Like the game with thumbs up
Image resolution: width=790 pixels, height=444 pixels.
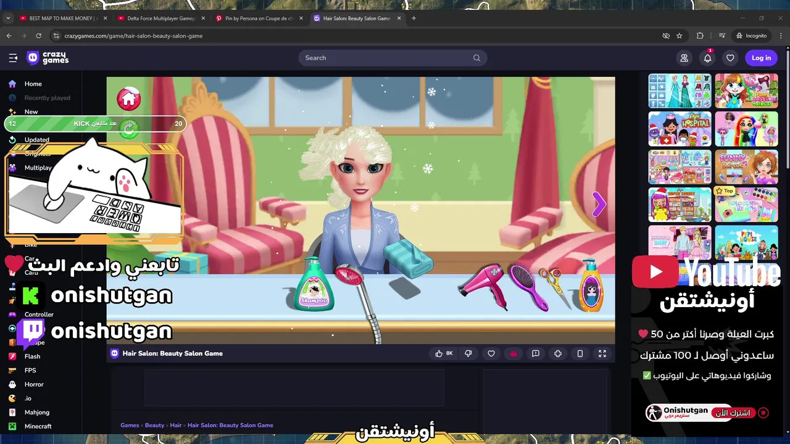(x=444, y=353)
